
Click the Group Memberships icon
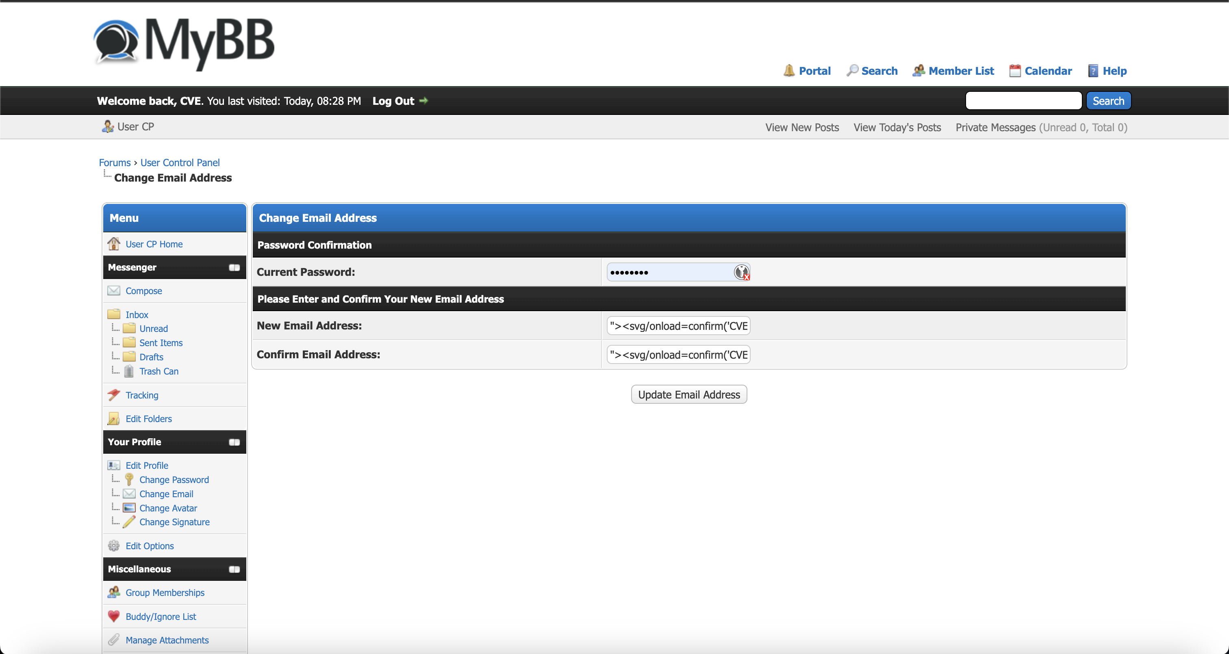click(113, 593)
